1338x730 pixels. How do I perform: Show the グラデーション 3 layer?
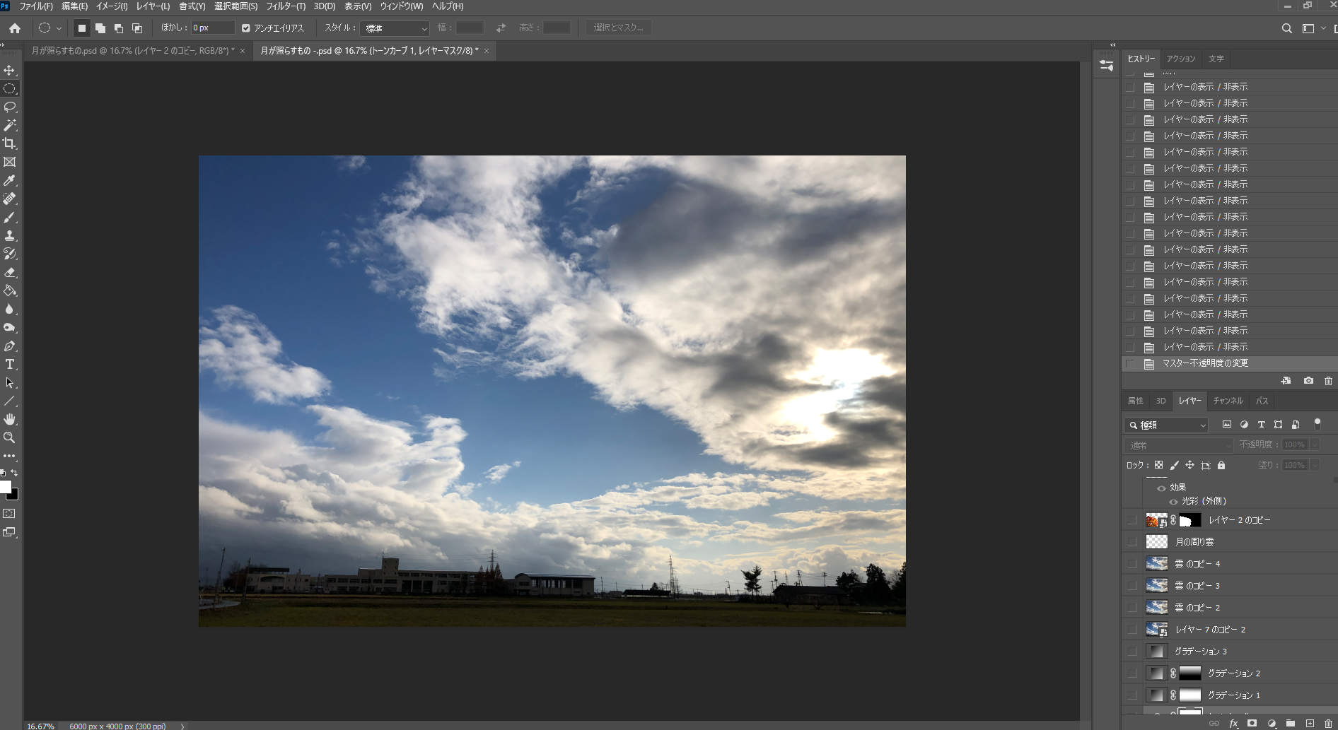pos(1133,652)
